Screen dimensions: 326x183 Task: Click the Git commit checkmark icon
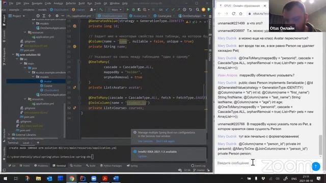click(173, 10)
